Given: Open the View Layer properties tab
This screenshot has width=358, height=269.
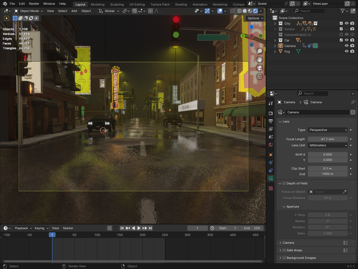Looking at the screenshot, I should click(270, 129).
